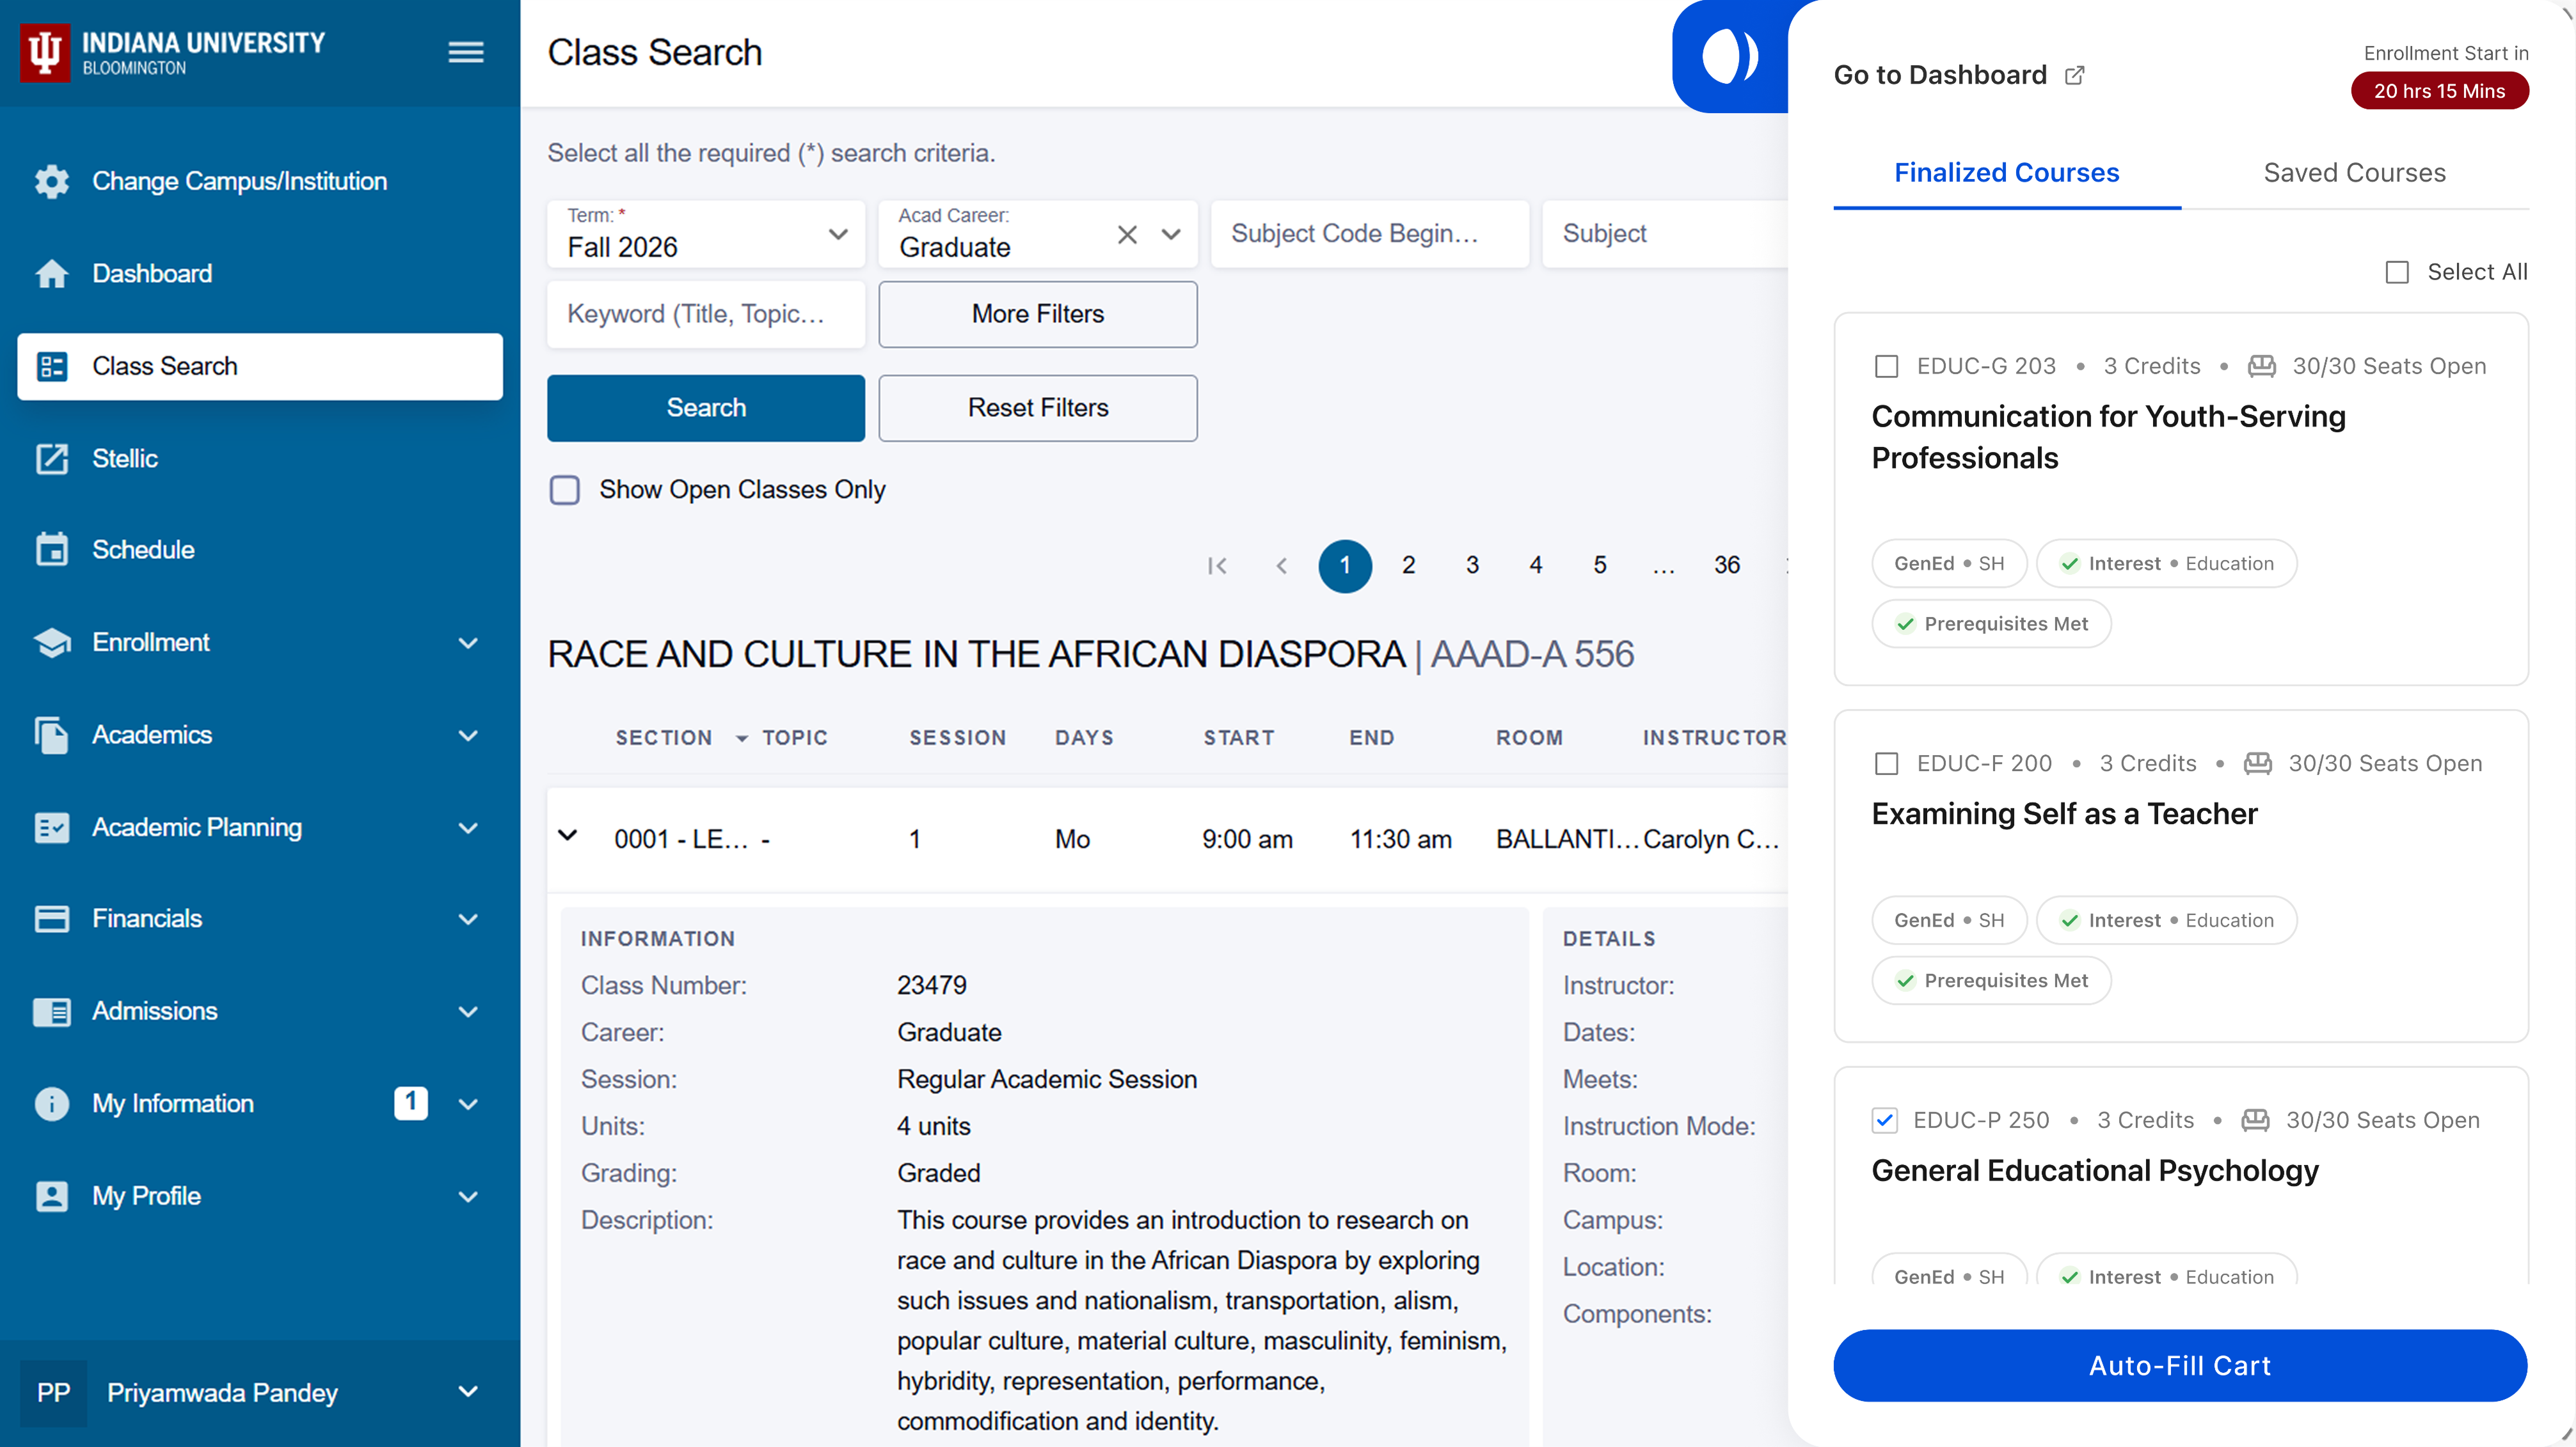Expand the My Information menu chevron

(468, 1103)
